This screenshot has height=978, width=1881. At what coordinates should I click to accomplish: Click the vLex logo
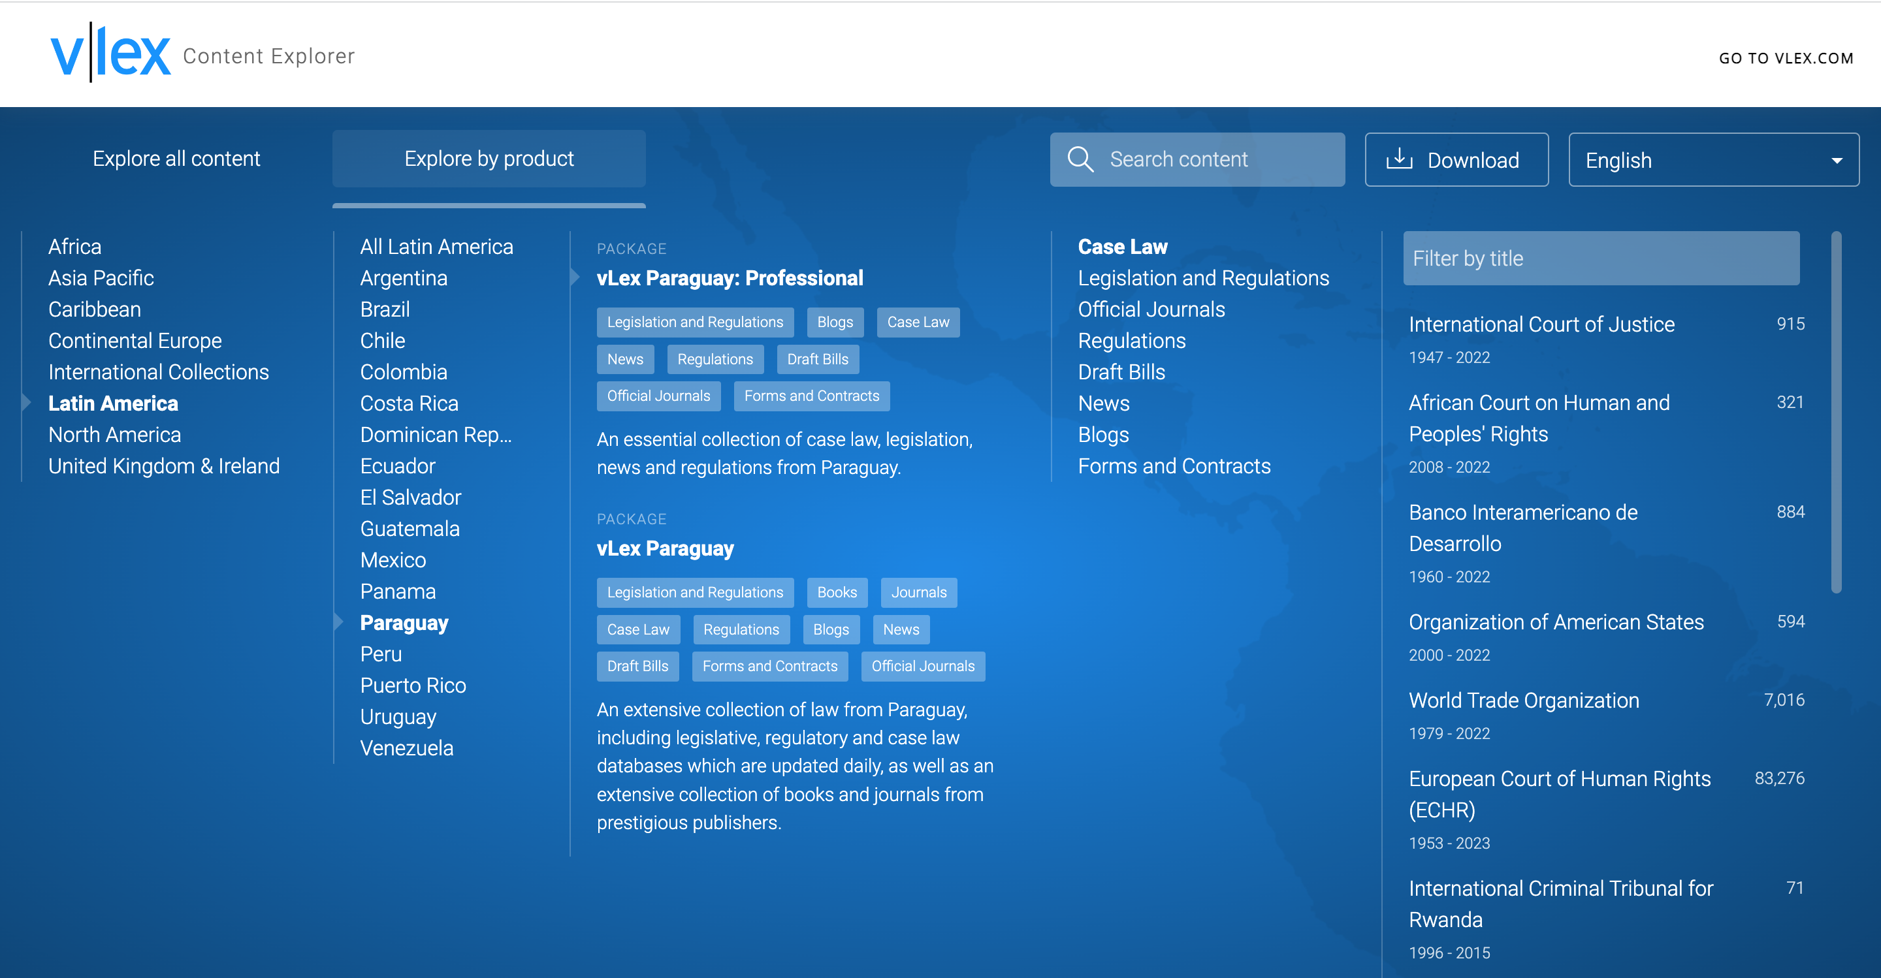pyautogui.click(x=111, y=52)
